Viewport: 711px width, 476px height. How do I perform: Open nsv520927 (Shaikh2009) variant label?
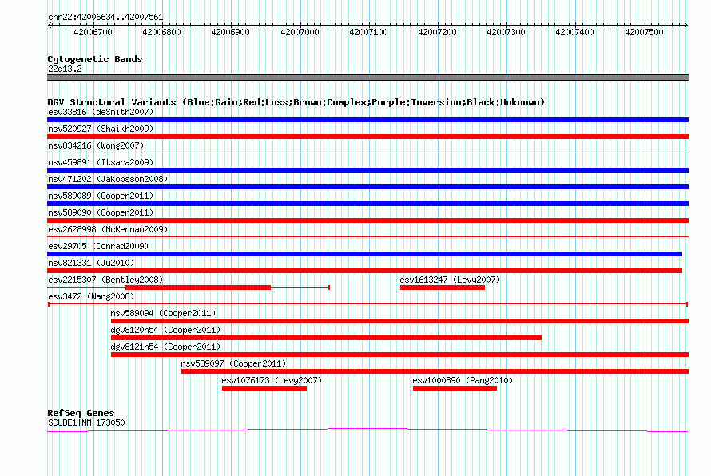101,129
